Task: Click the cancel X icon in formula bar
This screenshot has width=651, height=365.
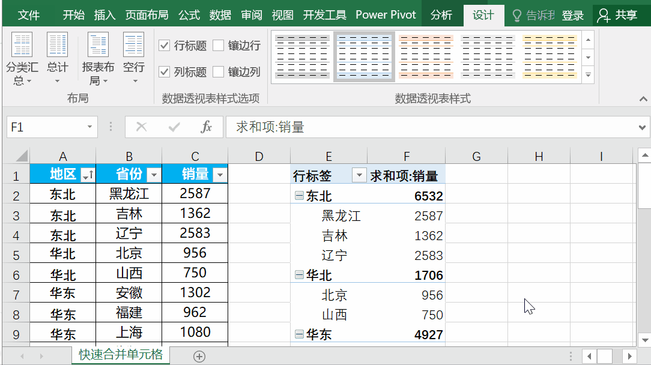Action: 142,127
